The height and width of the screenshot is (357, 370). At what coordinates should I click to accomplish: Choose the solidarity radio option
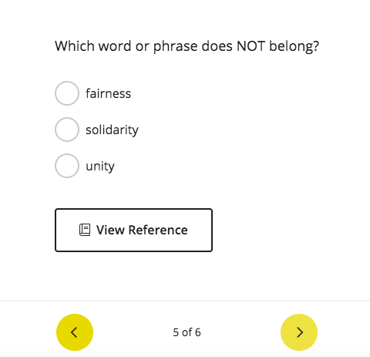(x=67, y=130)
